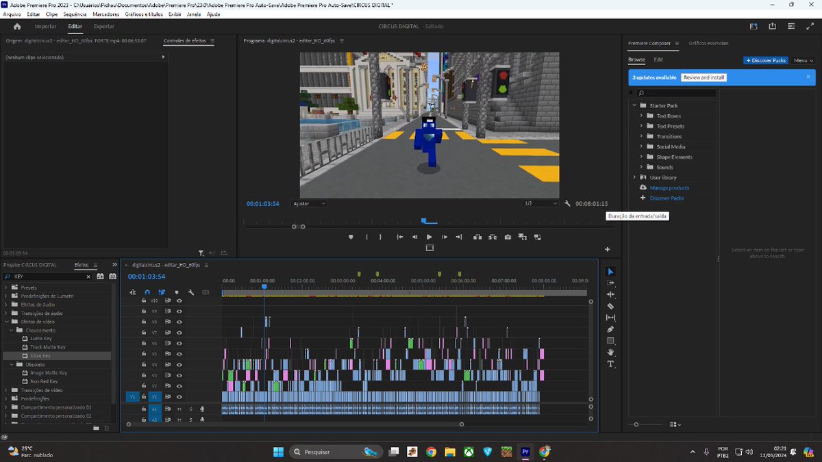Click the + Discover Packs button

click(x=767, y=60)
